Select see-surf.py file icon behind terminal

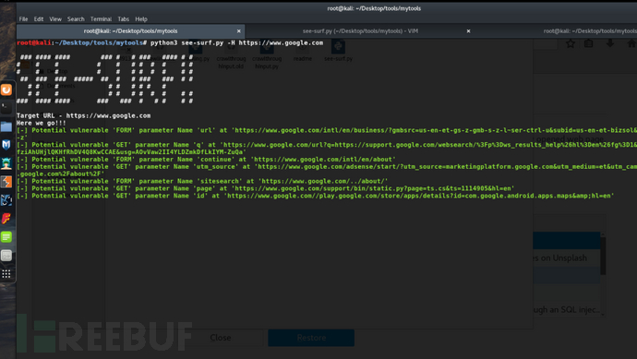(338, 51)
